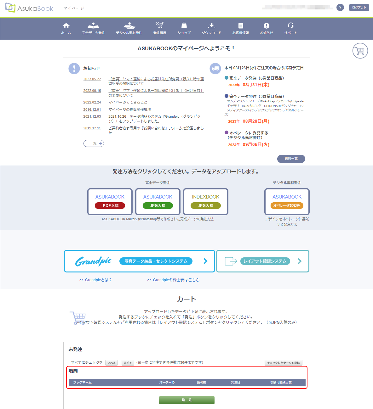Click チェックしたデータを削除 button

pyautogui.click(x=284, y=363)
